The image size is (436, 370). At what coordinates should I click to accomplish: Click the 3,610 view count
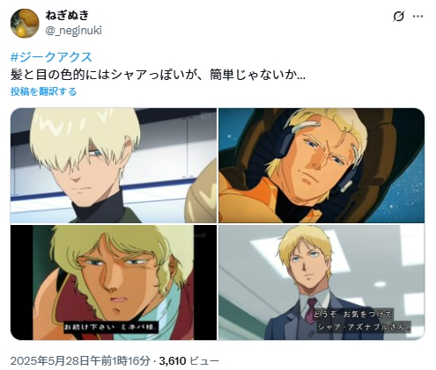(173, 360)
